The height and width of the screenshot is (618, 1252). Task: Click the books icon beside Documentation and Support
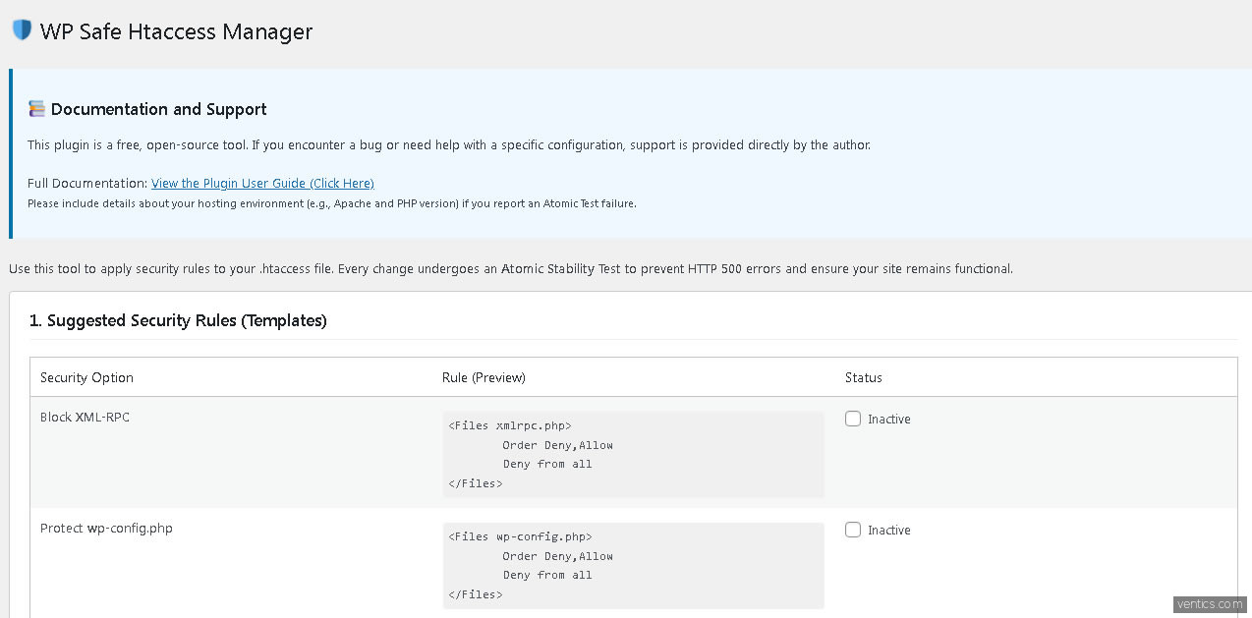[36, 109]
